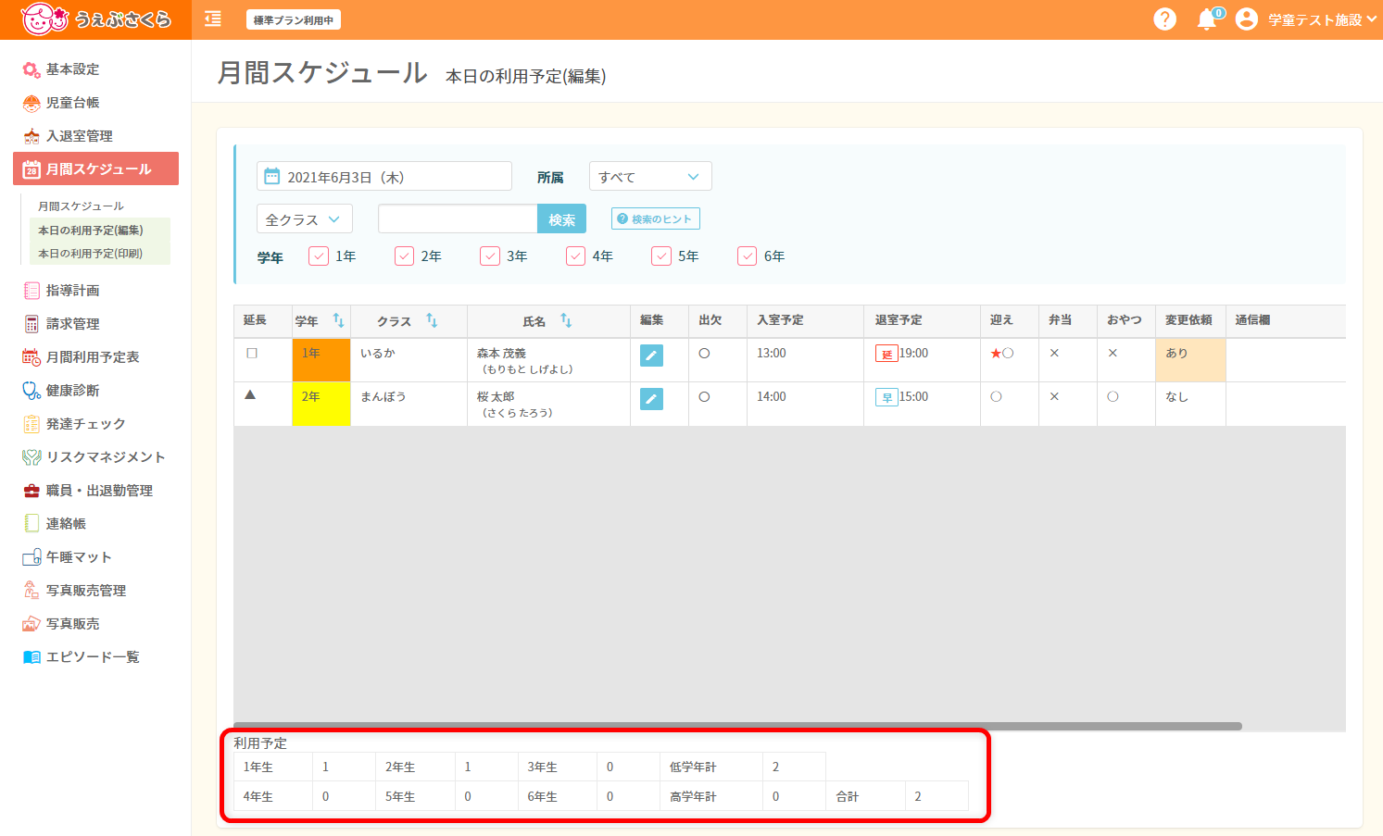Screen dimensions: 1383x836
Task: Open the 入退室管理 menu item
Action: click(x=80, y=136)
